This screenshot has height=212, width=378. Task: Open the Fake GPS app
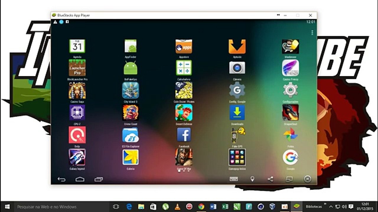pos(238,135)
